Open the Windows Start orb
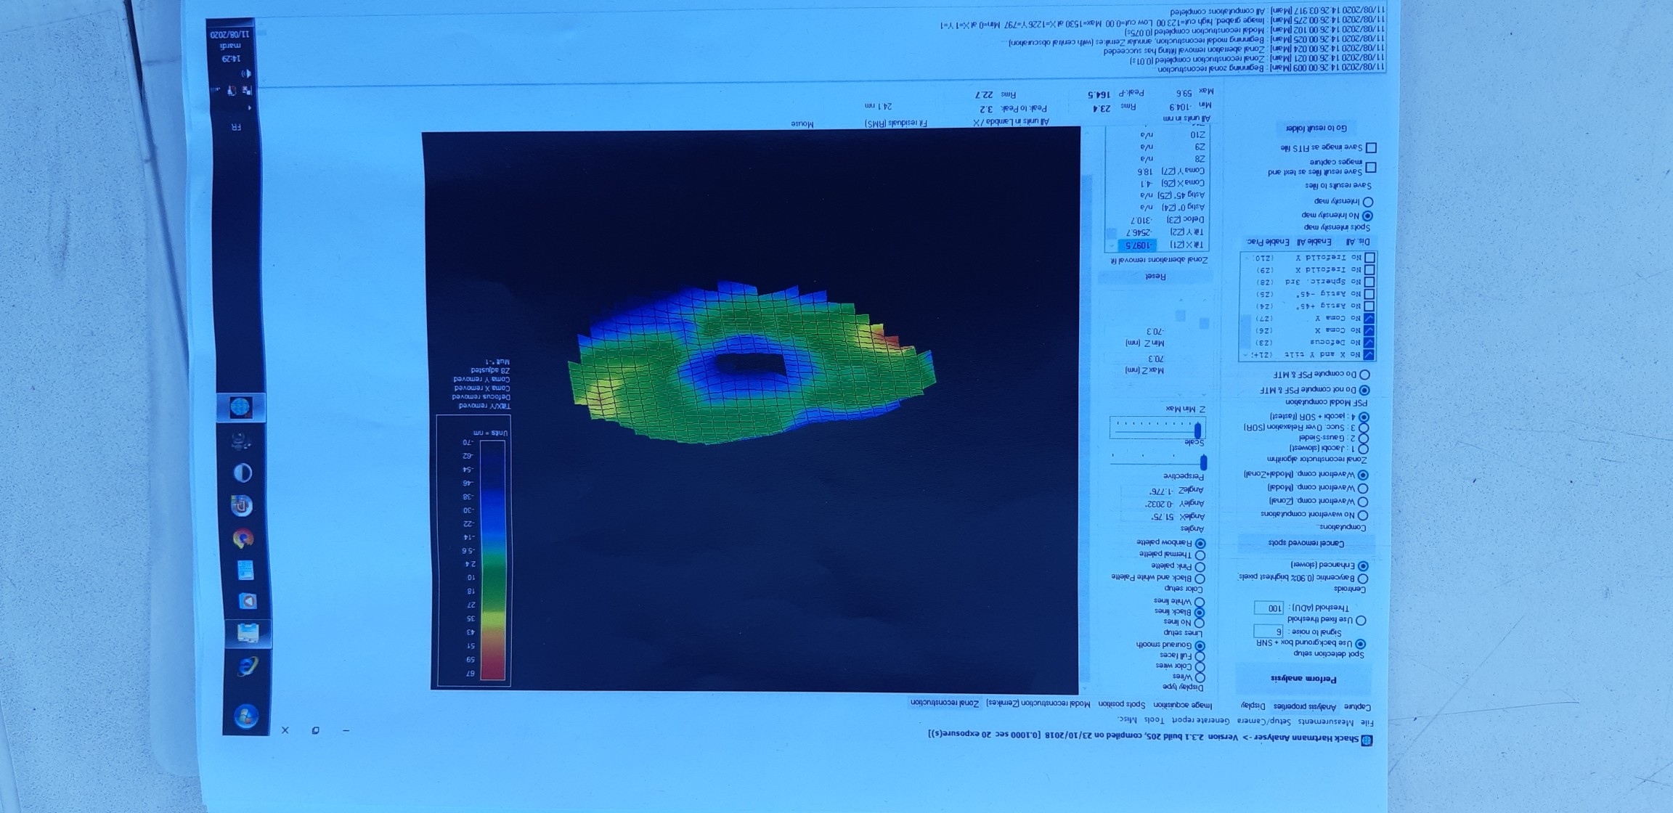Screen dimensions: 1673x813 [247, 716]
